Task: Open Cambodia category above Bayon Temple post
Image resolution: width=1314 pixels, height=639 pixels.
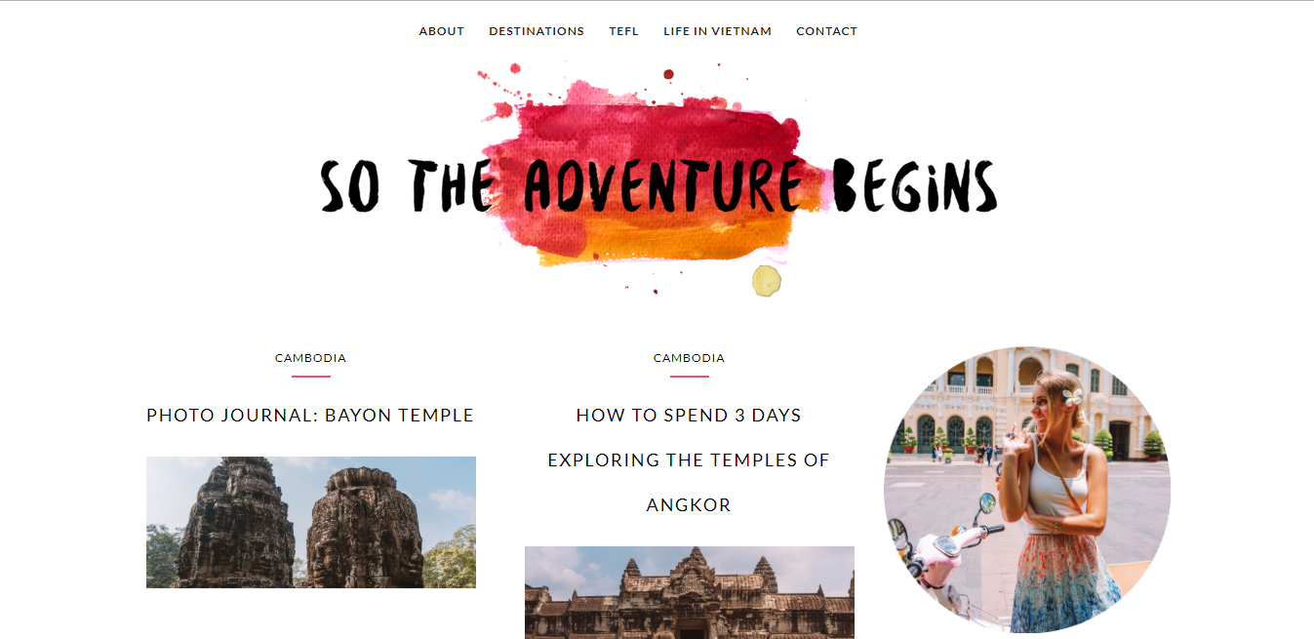Action: click(x=310, y=358)
